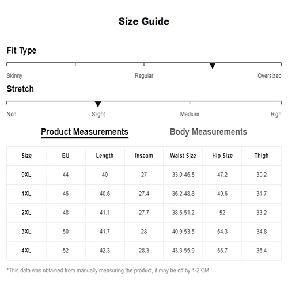
Task: Click the Inseam column header
Action: (x=144, y=156)
